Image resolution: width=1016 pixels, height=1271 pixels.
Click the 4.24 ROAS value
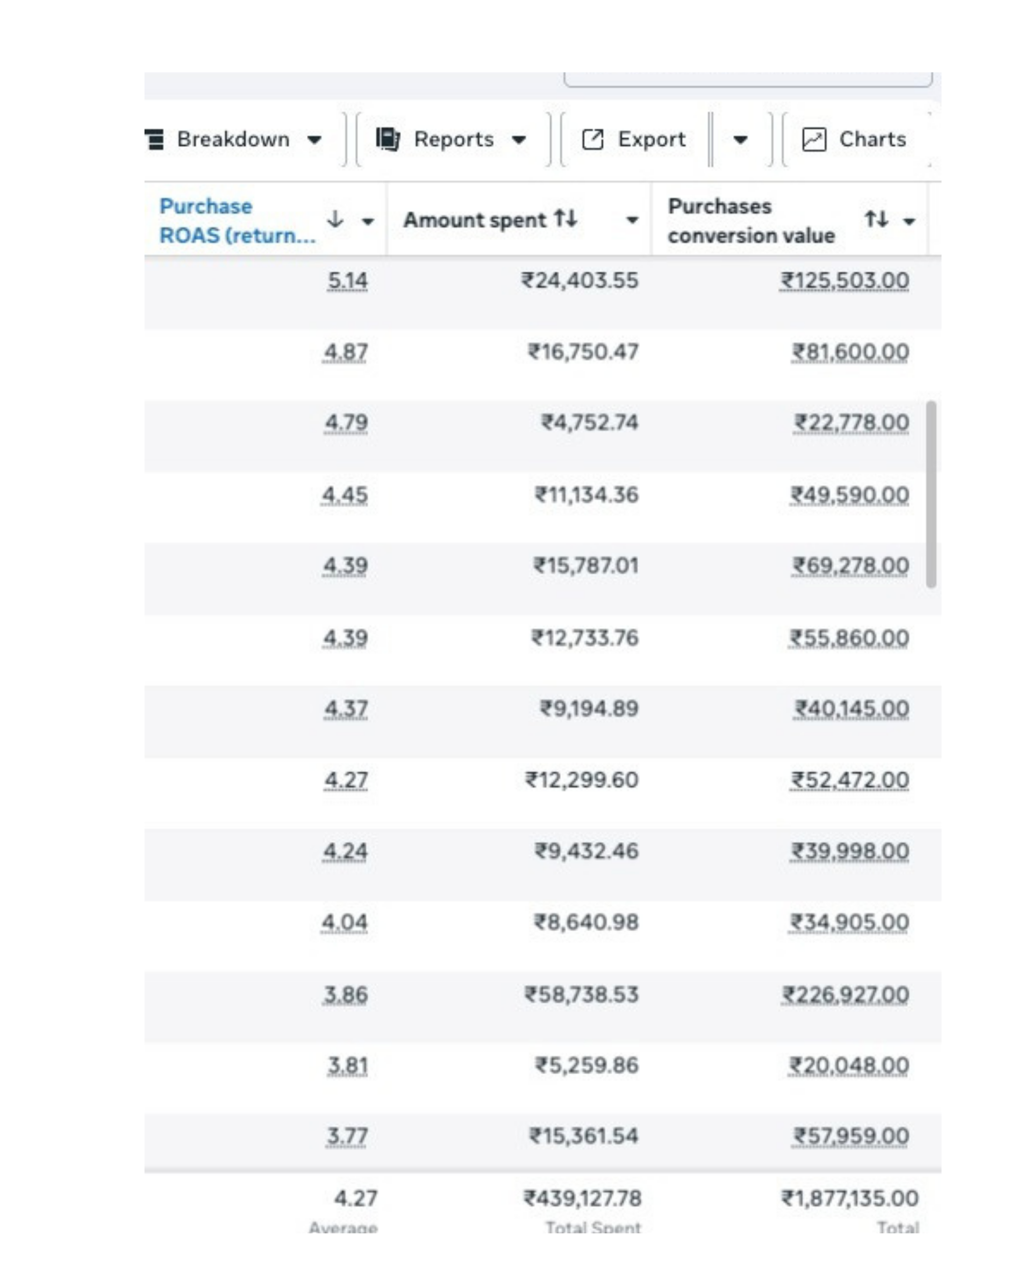[345, 851]
